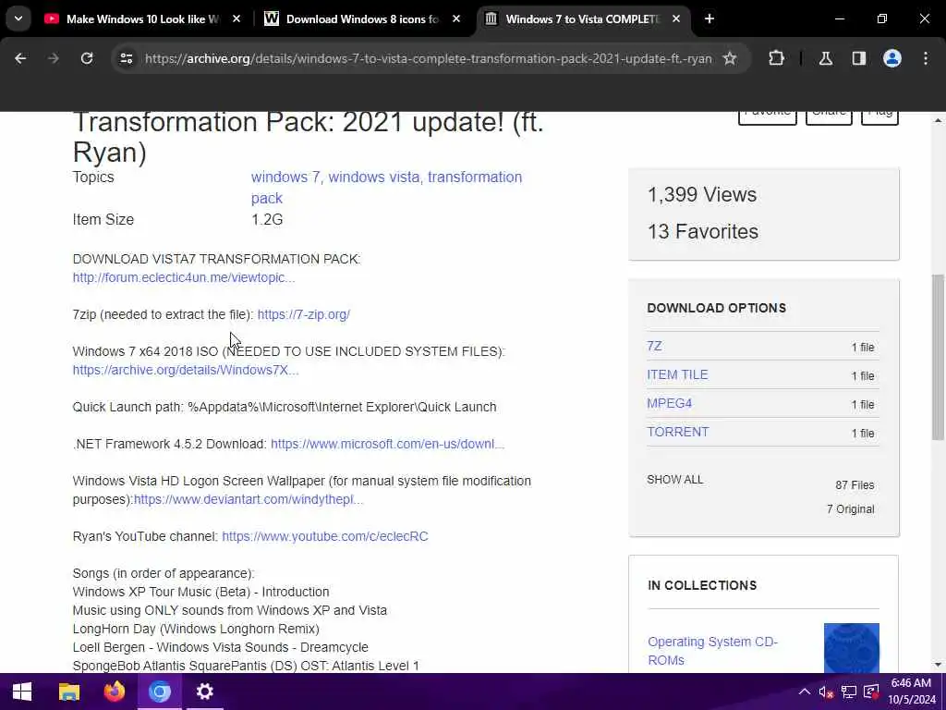Click the blue collection thumbnail image

[x=851, y=648]
